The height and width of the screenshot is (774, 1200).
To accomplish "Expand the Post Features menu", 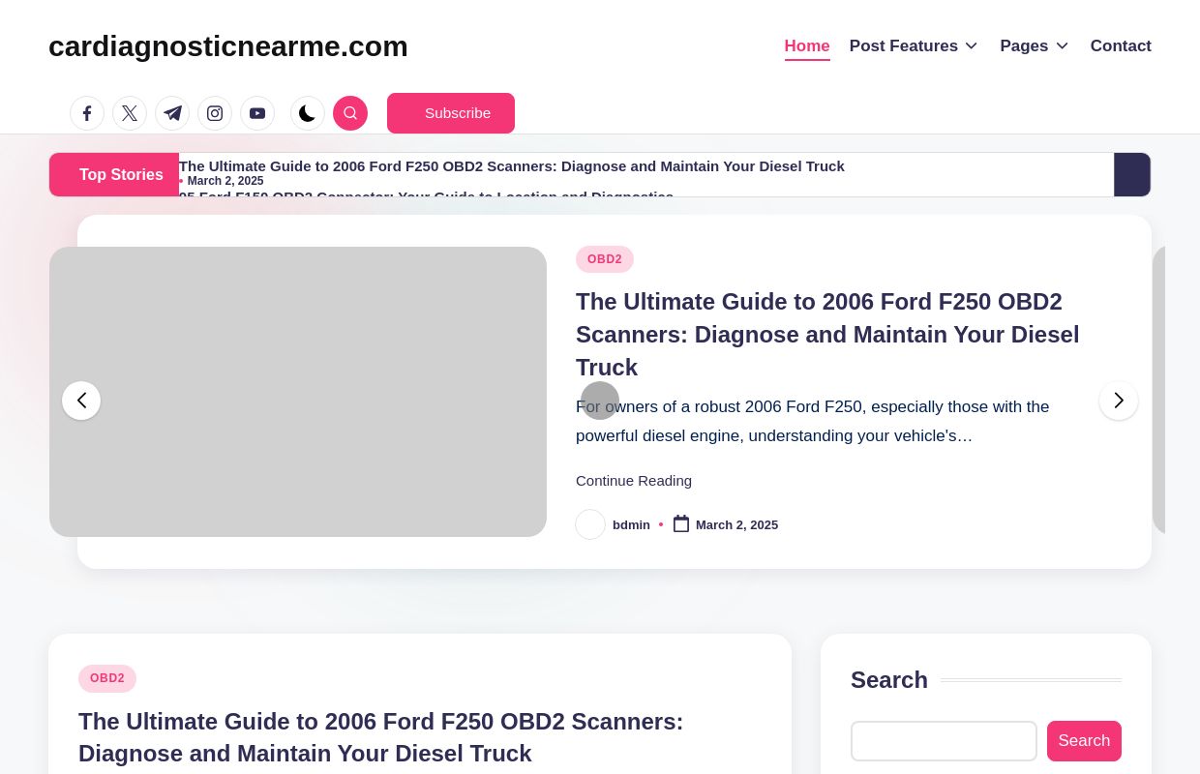I will 914,46.
